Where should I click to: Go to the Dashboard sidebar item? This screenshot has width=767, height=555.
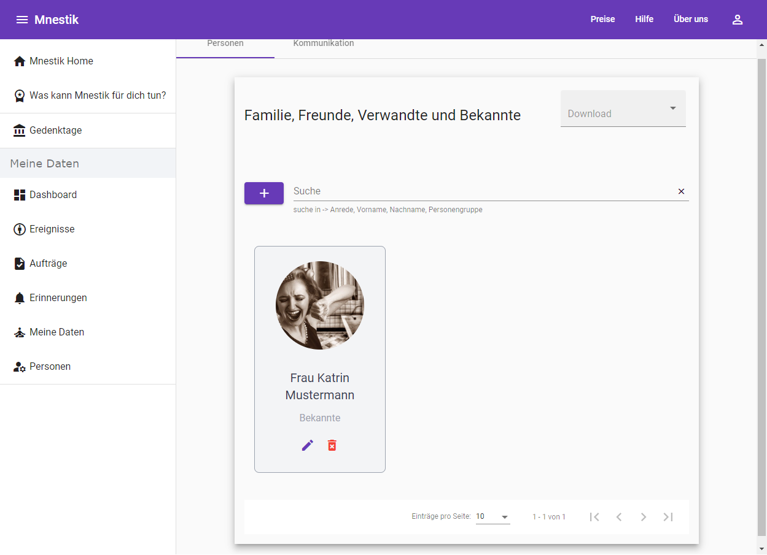[53, 195]
